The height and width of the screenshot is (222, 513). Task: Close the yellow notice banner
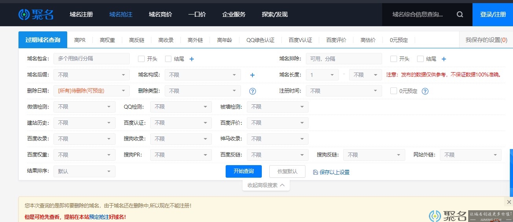pos(509,202)
